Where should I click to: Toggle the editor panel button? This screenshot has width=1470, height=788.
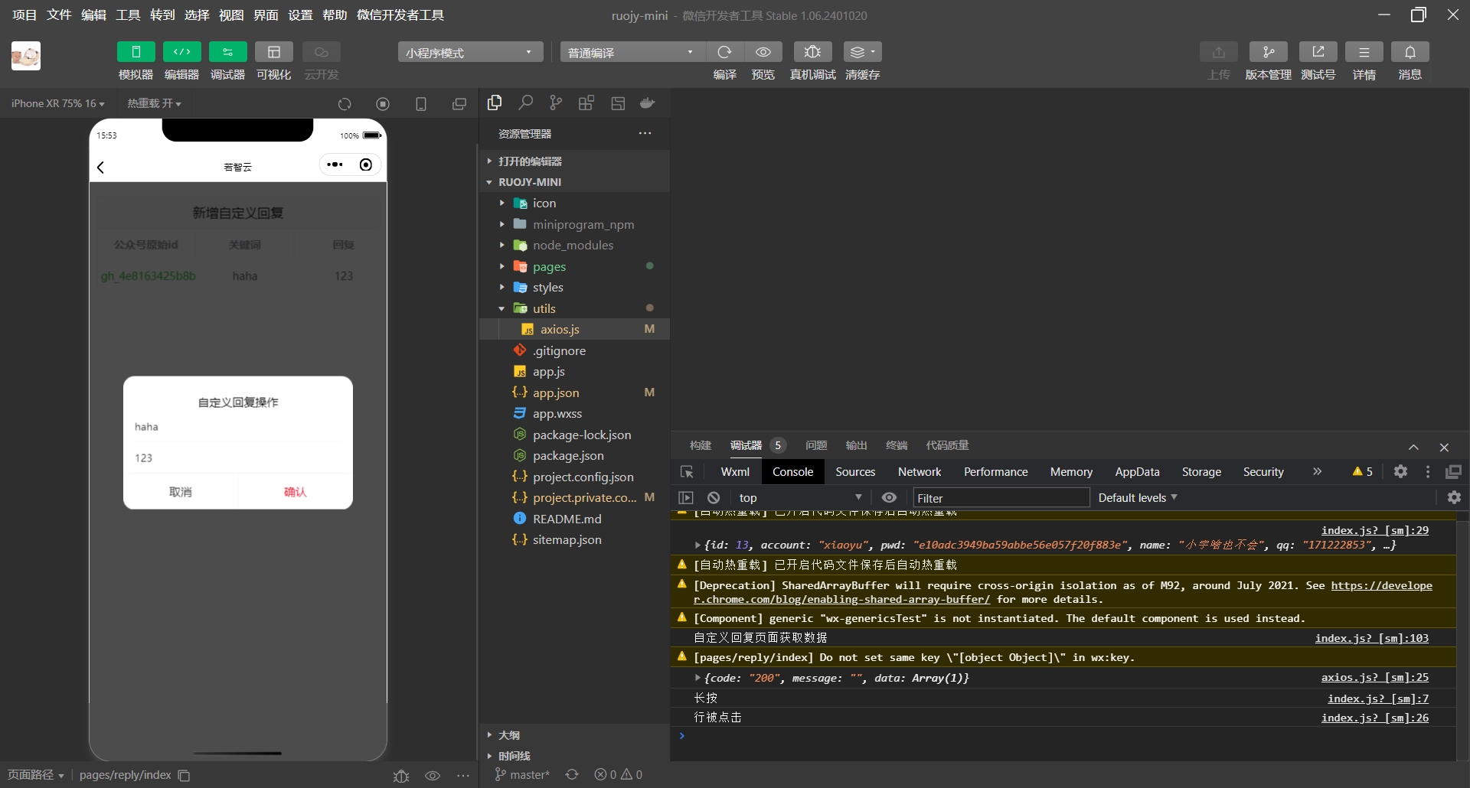click(181, 52)
